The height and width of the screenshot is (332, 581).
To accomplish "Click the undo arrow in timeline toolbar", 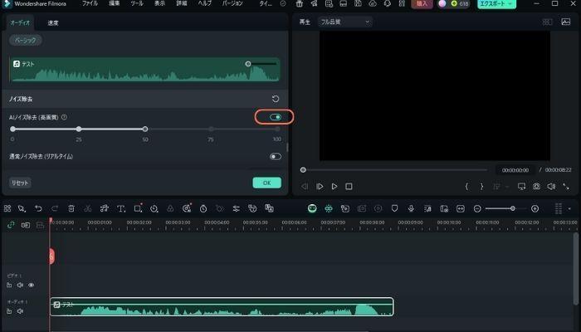I will [38, 208].
